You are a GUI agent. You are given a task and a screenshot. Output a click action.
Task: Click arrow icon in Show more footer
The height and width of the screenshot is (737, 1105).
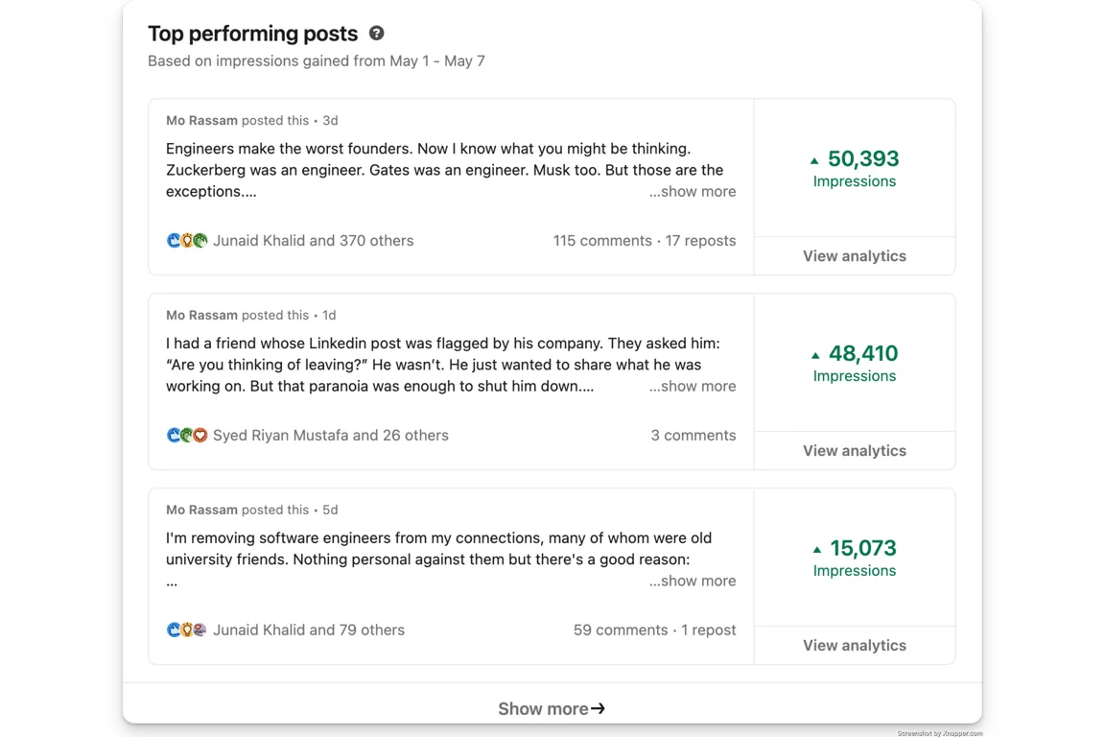pyautogui.click(x=598, y=709)
